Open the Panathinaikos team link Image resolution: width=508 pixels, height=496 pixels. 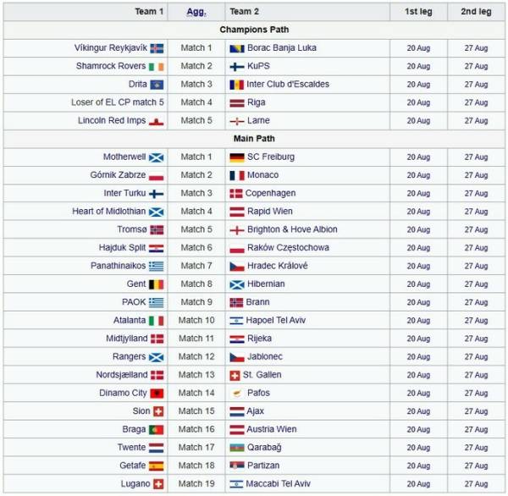point(119,266)
